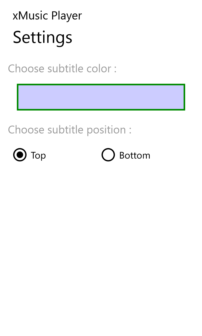Click the "Choose subtitle position" label

coord(70,130)
